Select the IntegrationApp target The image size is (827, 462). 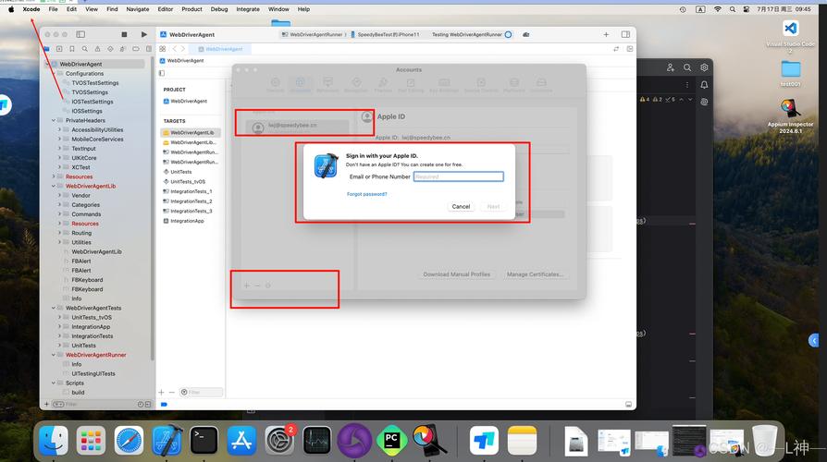(187, 221)
